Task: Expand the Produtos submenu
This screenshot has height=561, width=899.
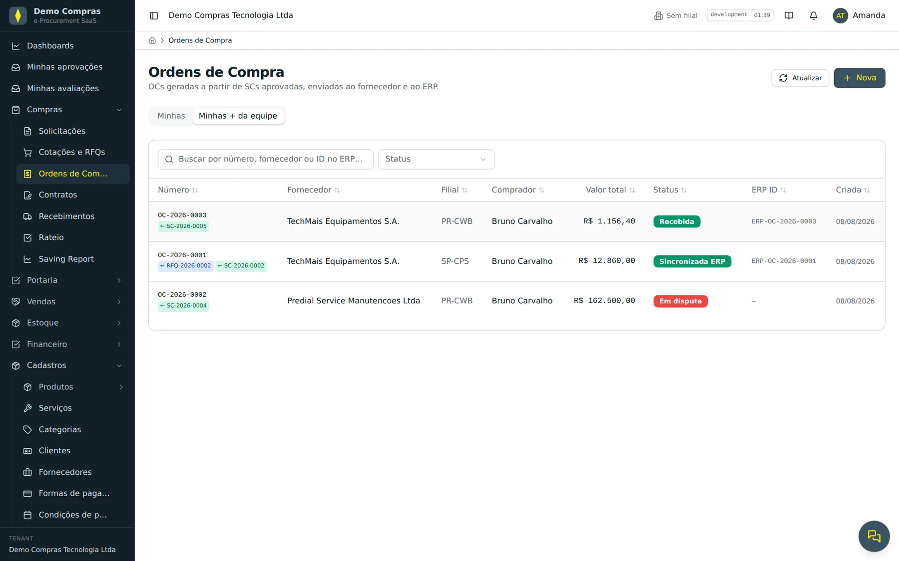Action: [x=73, y=387]
